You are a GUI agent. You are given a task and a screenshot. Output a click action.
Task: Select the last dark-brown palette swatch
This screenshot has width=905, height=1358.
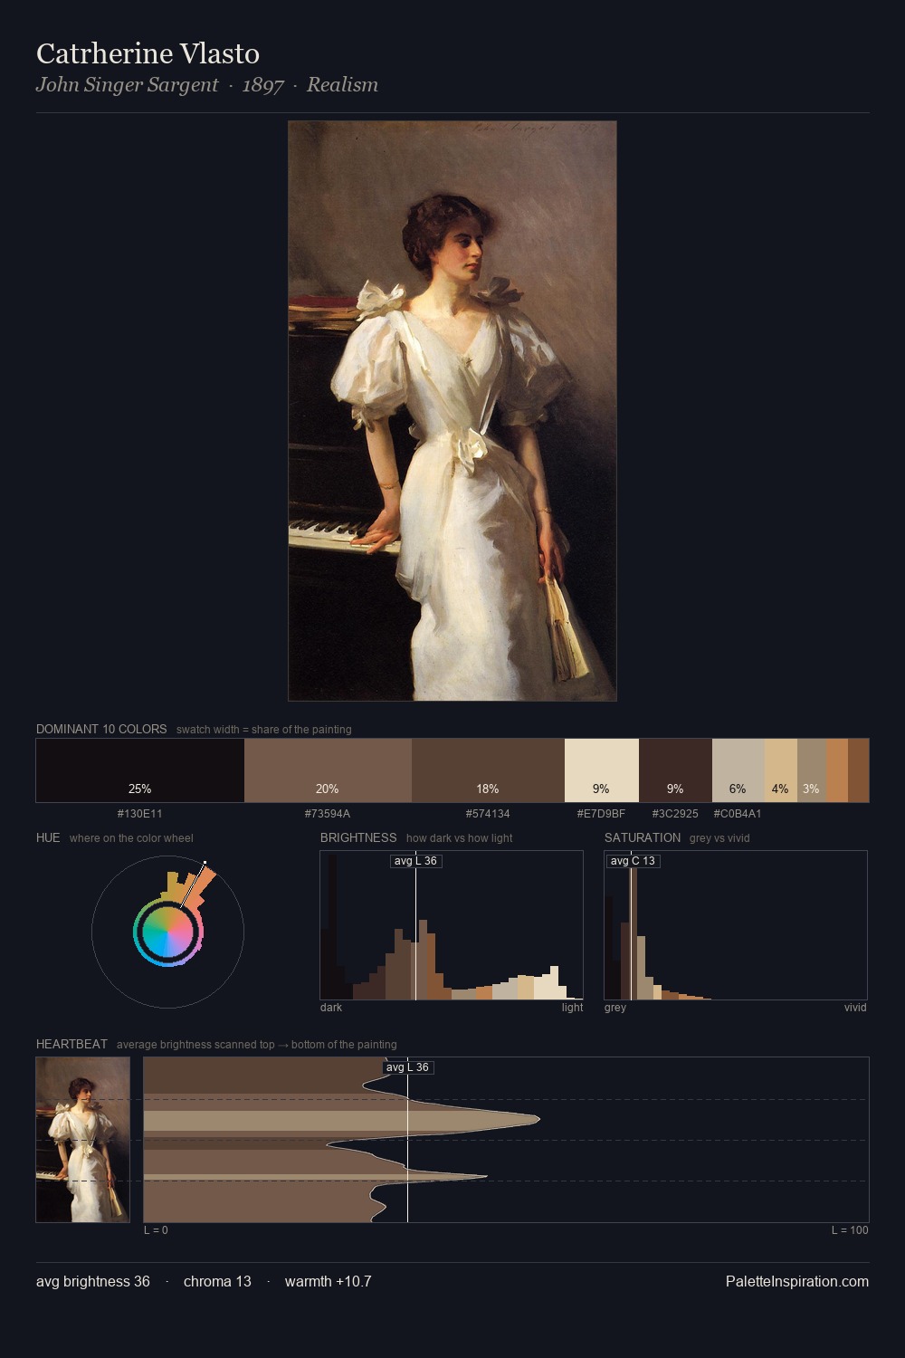[858, 770]
